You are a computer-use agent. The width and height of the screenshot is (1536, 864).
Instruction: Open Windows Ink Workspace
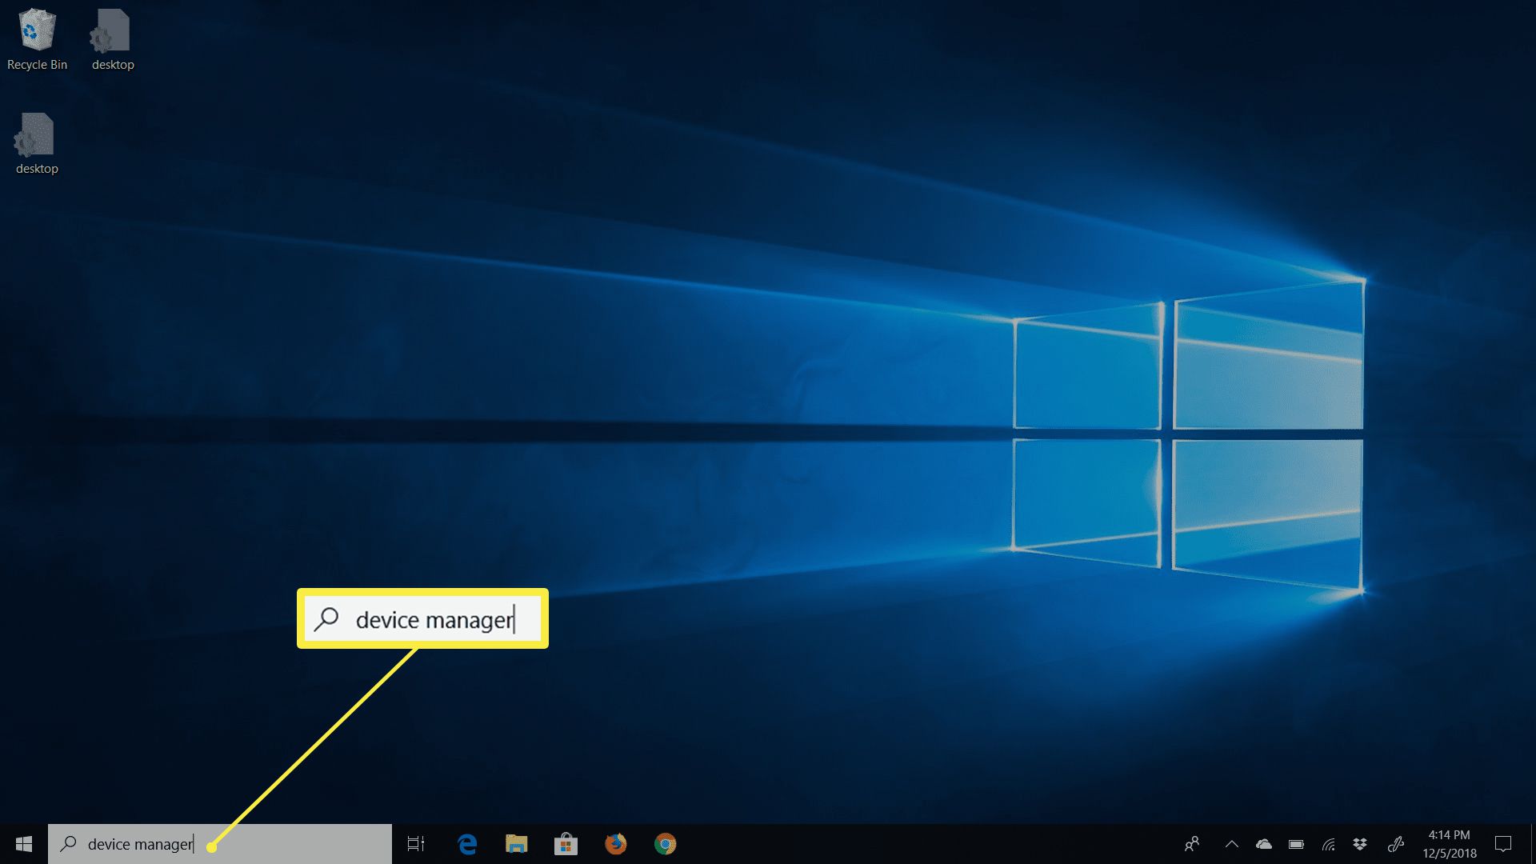point(1396,844)
